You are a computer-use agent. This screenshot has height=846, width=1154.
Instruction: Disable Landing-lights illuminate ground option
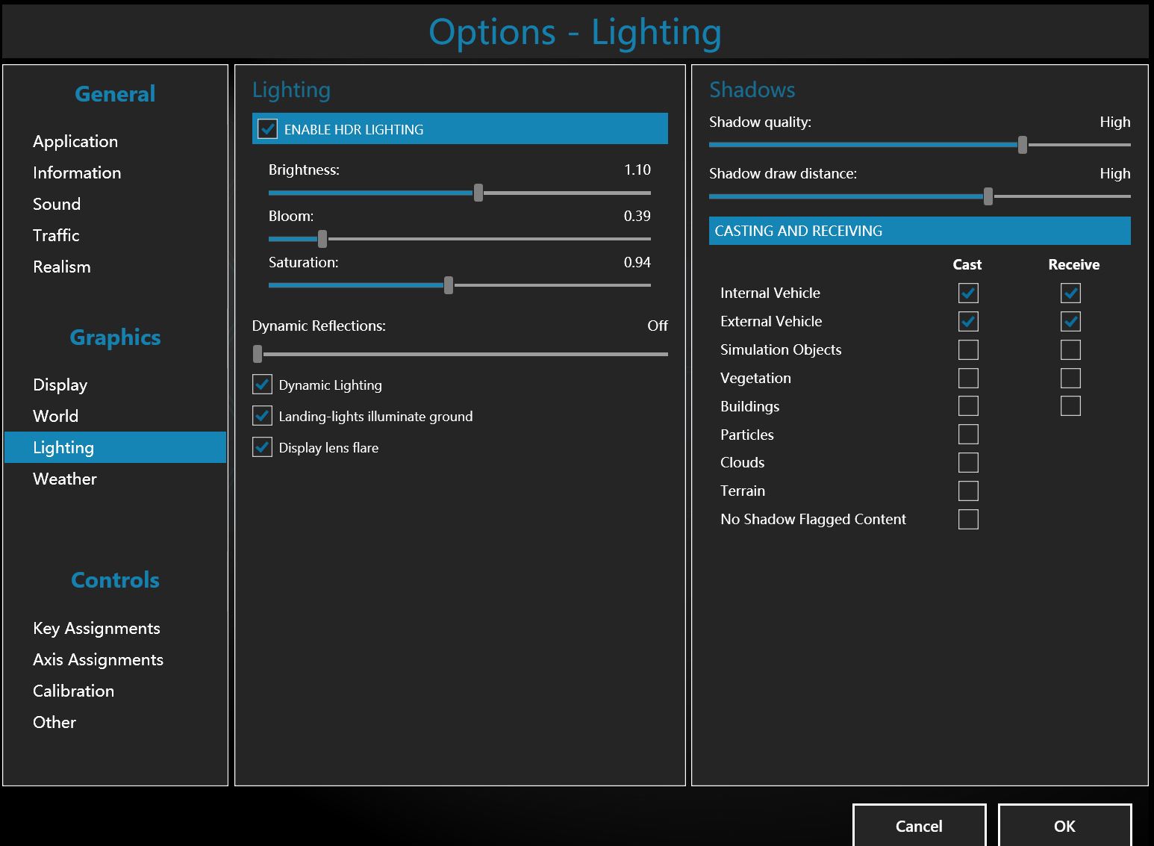[262, 416]
